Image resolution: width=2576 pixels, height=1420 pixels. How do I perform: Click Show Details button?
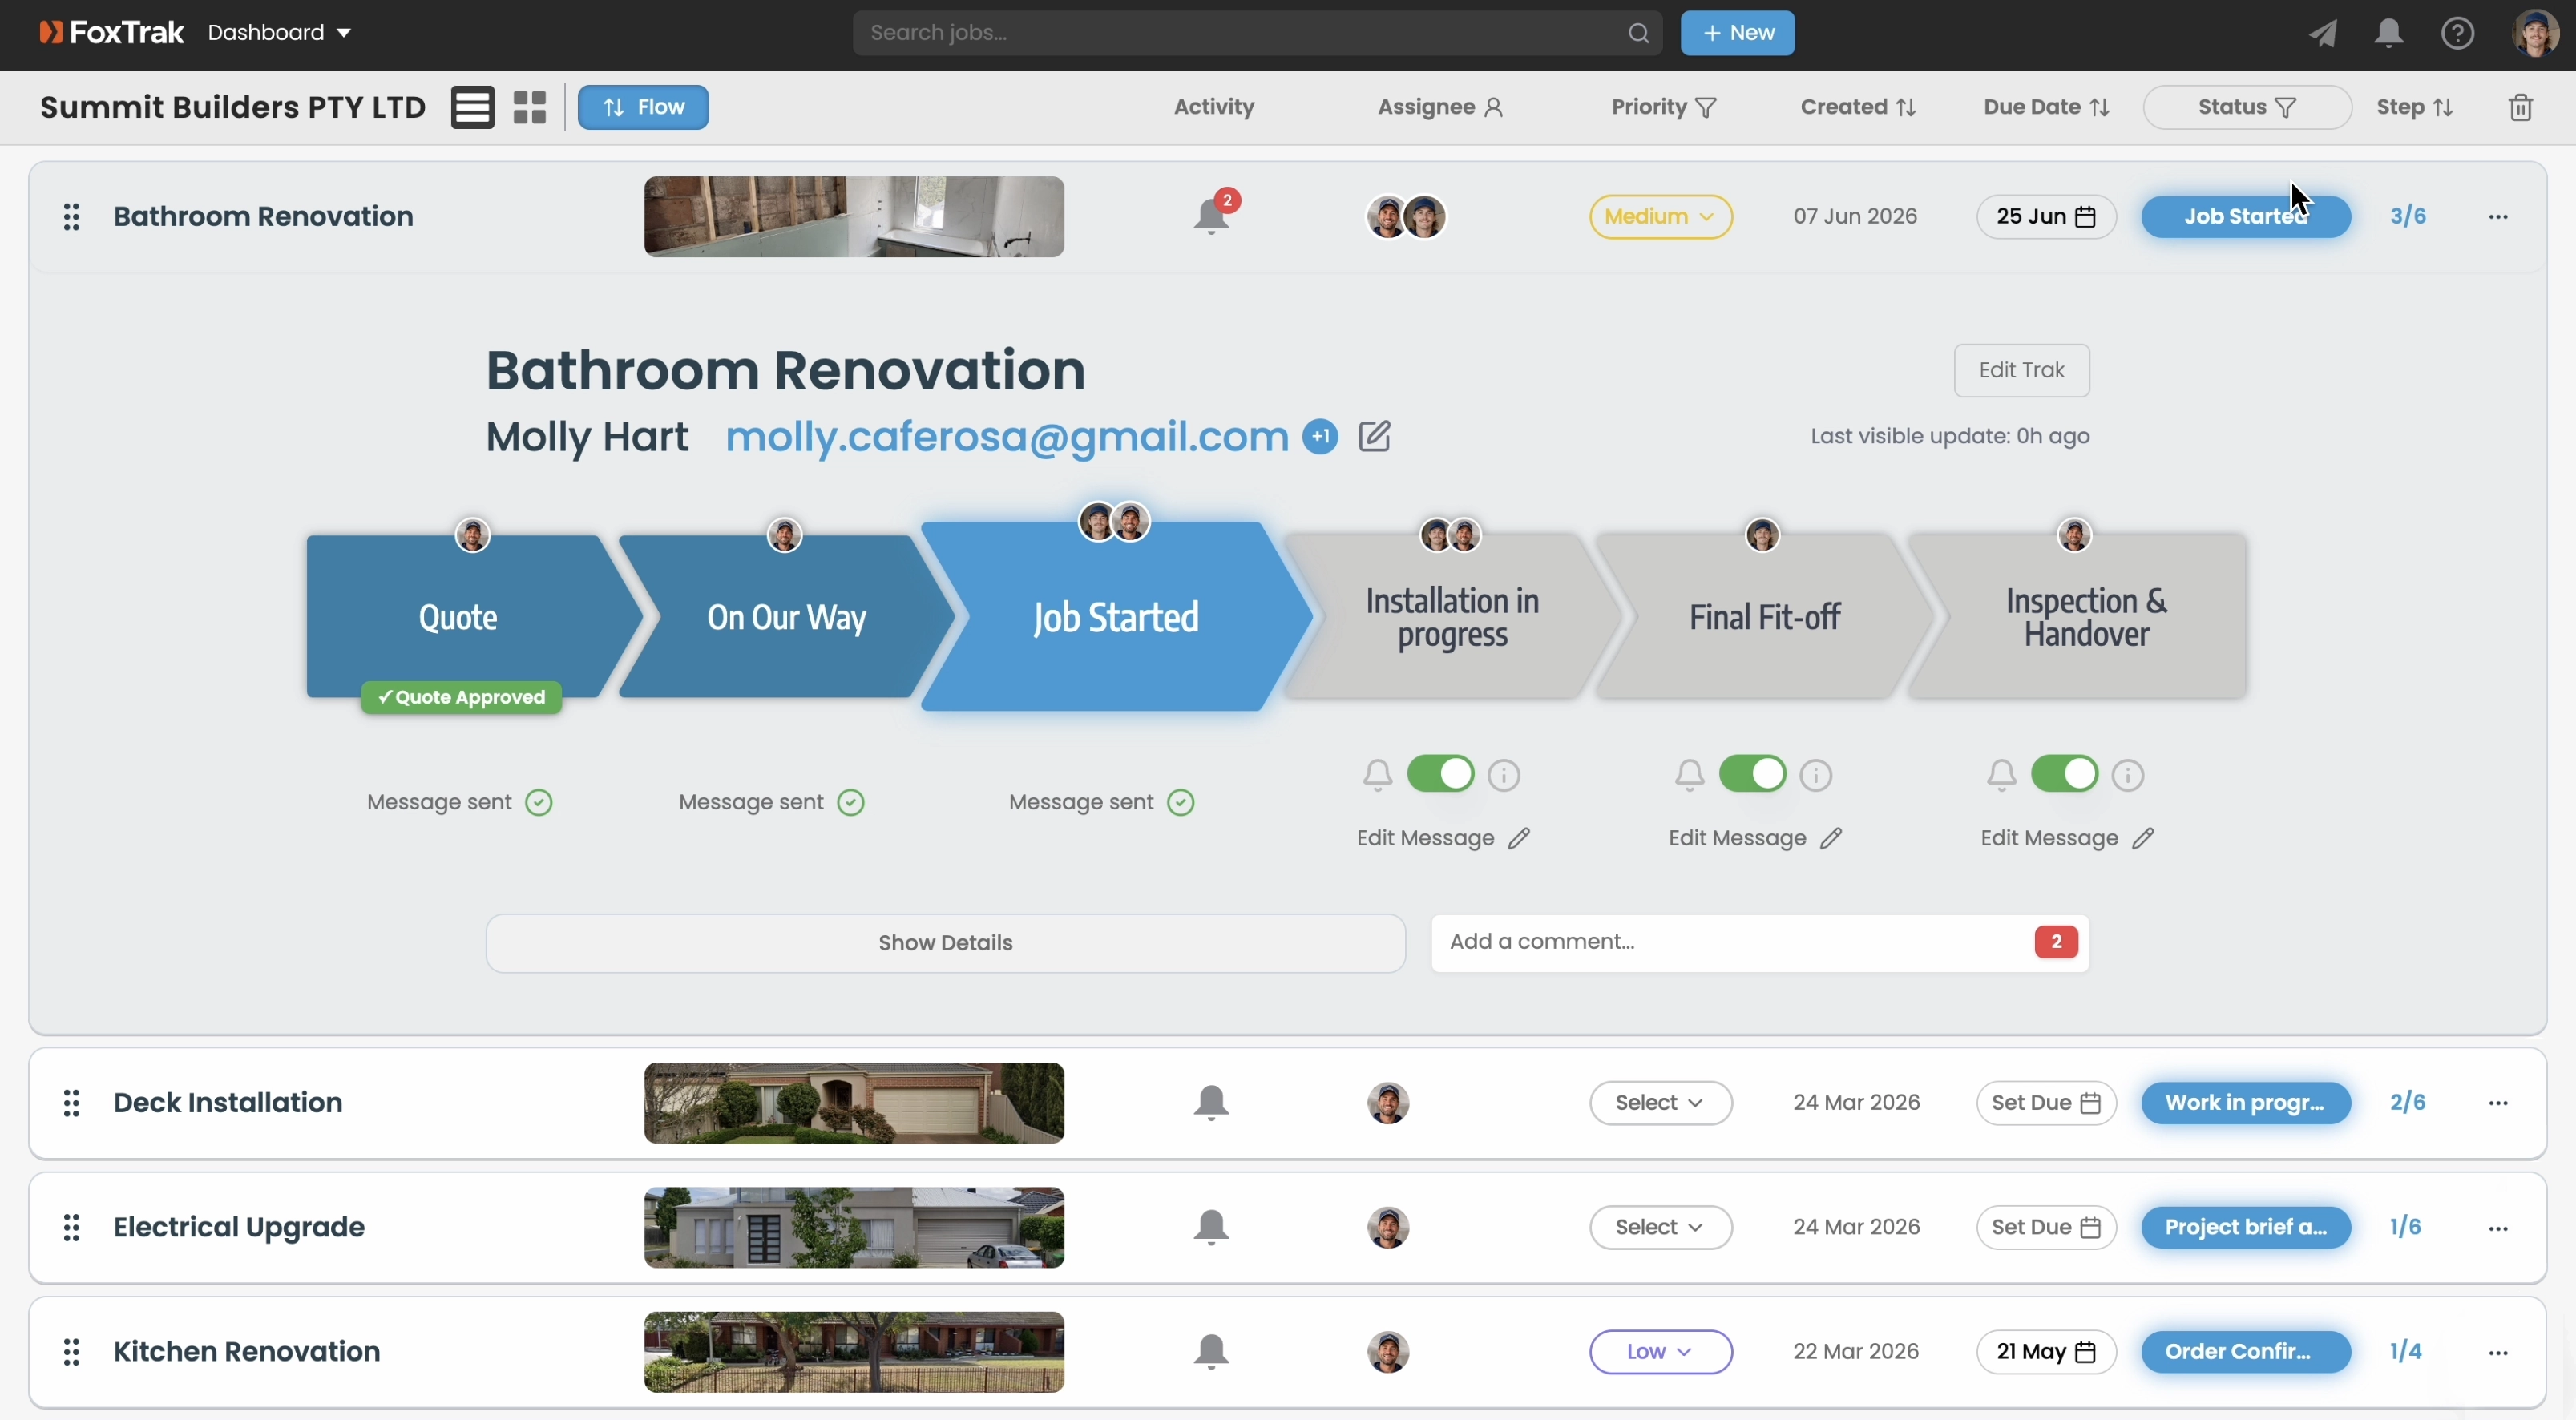pyautogui.click(x=945, y=942)
